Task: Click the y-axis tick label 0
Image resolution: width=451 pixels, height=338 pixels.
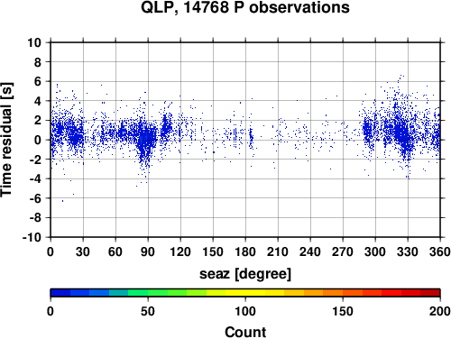Action: coord(38,140)
